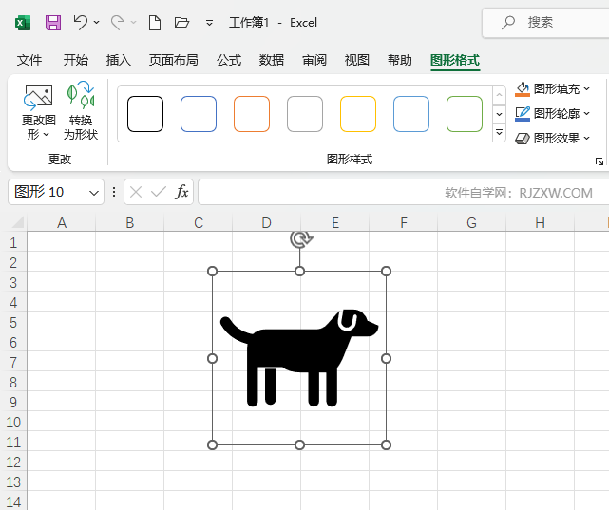
Task: Click the 更改图形 button
Action: coord(38,112)
